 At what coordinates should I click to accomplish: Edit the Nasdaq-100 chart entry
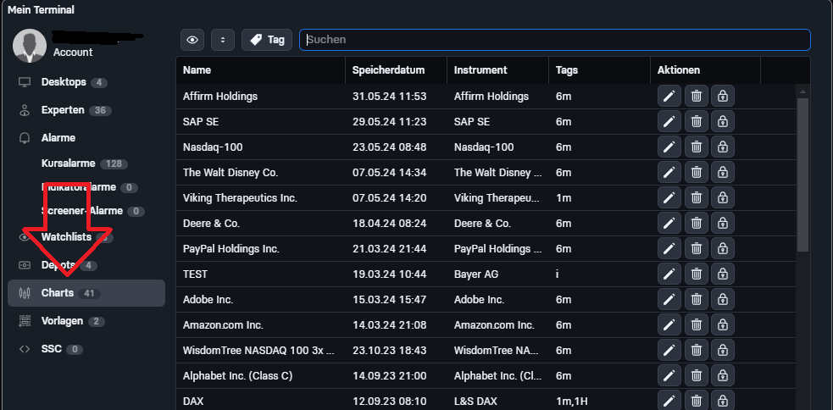tap(669, 147)
